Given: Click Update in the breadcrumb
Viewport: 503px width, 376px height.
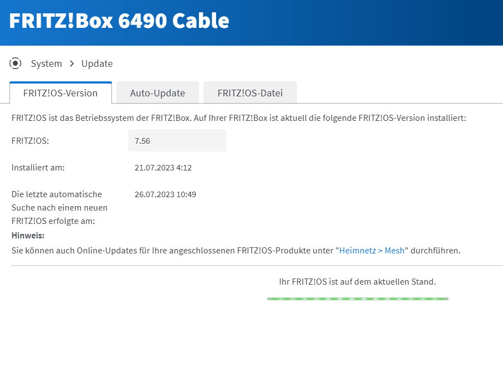Looking at the screenshot, I should (97, 64).
